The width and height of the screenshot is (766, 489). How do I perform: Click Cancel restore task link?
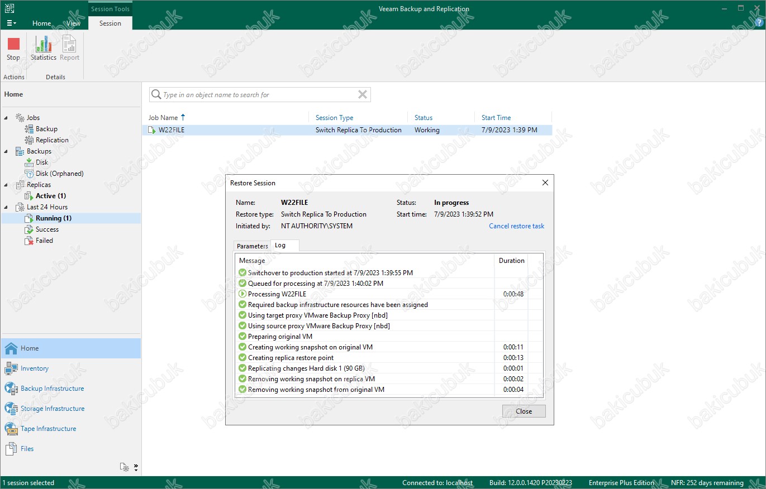(x=516, y=226)
